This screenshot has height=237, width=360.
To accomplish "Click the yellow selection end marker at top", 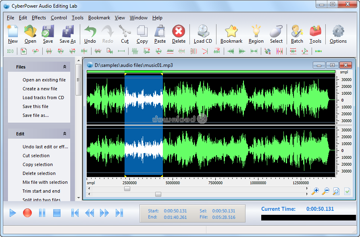I will tap(162, 74).
